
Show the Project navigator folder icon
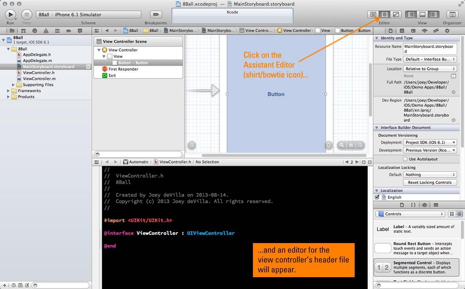point(12,30)
